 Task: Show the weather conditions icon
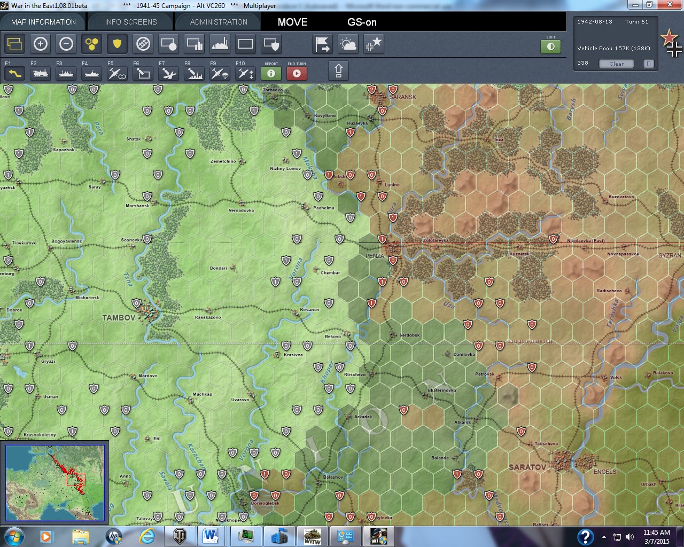point(348,44)
